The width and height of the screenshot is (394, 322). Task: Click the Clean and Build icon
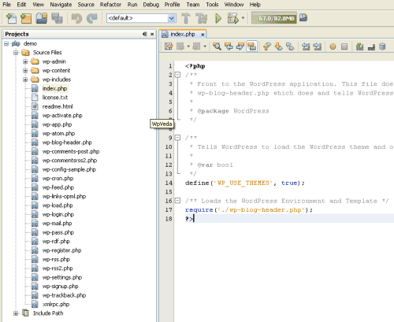(x=202, y=18)
